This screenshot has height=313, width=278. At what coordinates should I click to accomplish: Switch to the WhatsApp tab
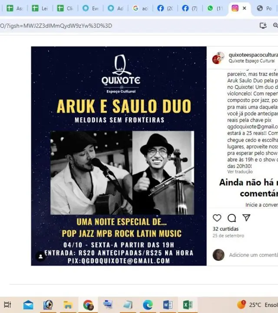point(215,8)
